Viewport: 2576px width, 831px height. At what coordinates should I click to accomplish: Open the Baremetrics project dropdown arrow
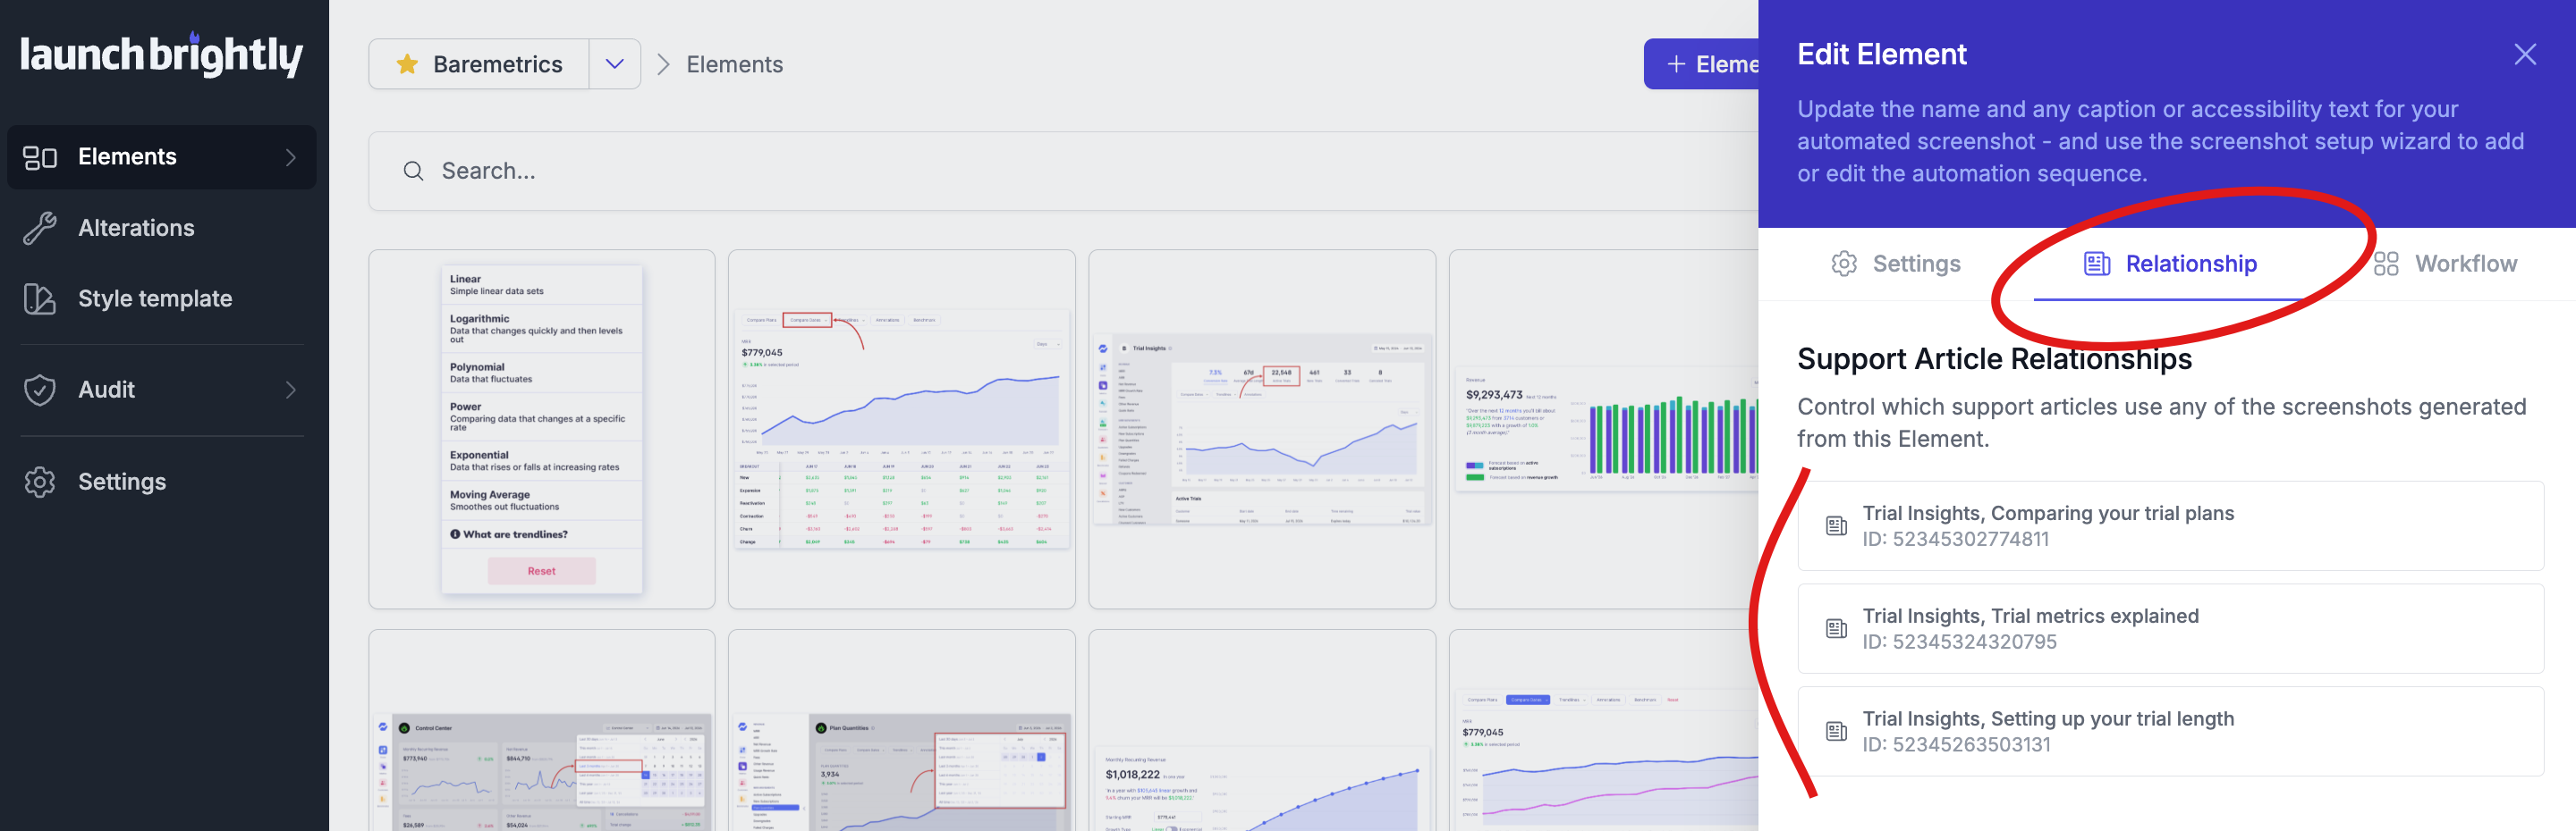615,64
